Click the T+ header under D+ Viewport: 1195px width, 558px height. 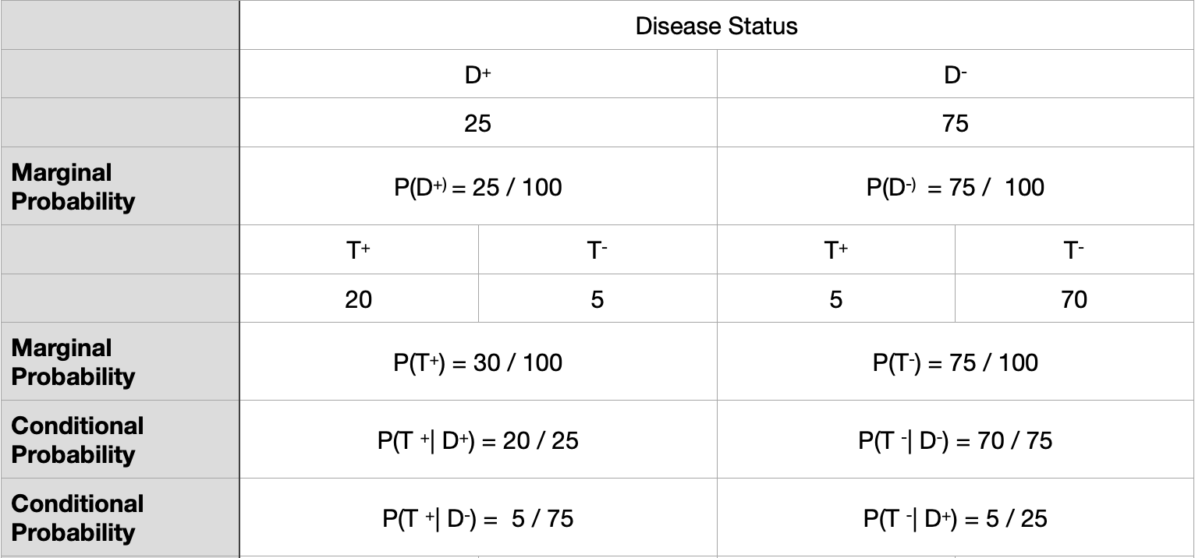point(358,250)
